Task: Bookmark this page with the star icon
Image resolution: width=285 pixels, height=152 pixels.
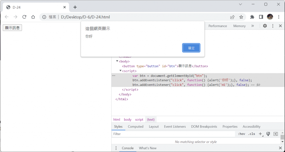Action: pos(241,17)
